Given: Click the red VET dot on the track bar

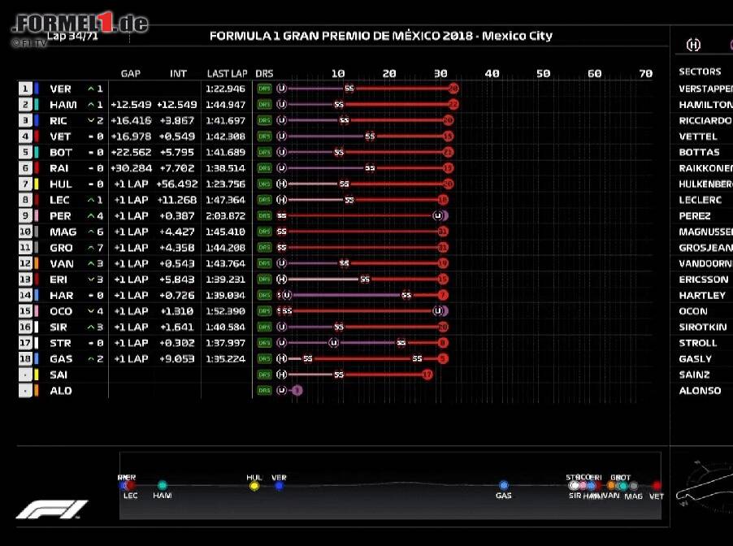Looking at the screenshot, I should click(657, 486).
